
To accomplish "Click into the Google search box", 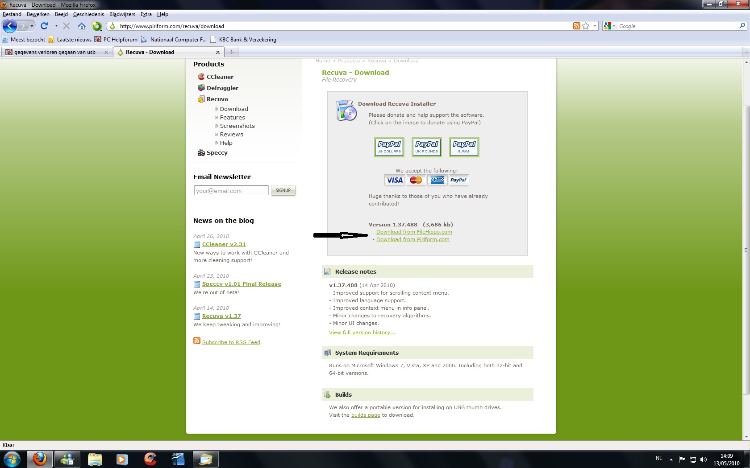I will (x=678, y=26).
